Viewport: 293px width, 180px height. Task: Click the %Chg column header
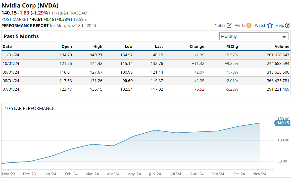point(232,47)
